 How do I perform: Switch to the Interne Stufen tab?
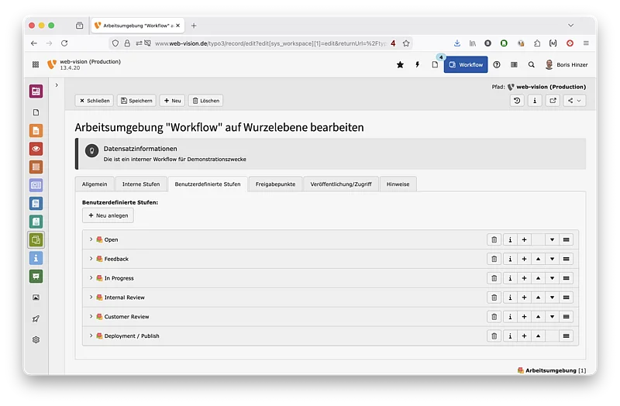[141, 184]
